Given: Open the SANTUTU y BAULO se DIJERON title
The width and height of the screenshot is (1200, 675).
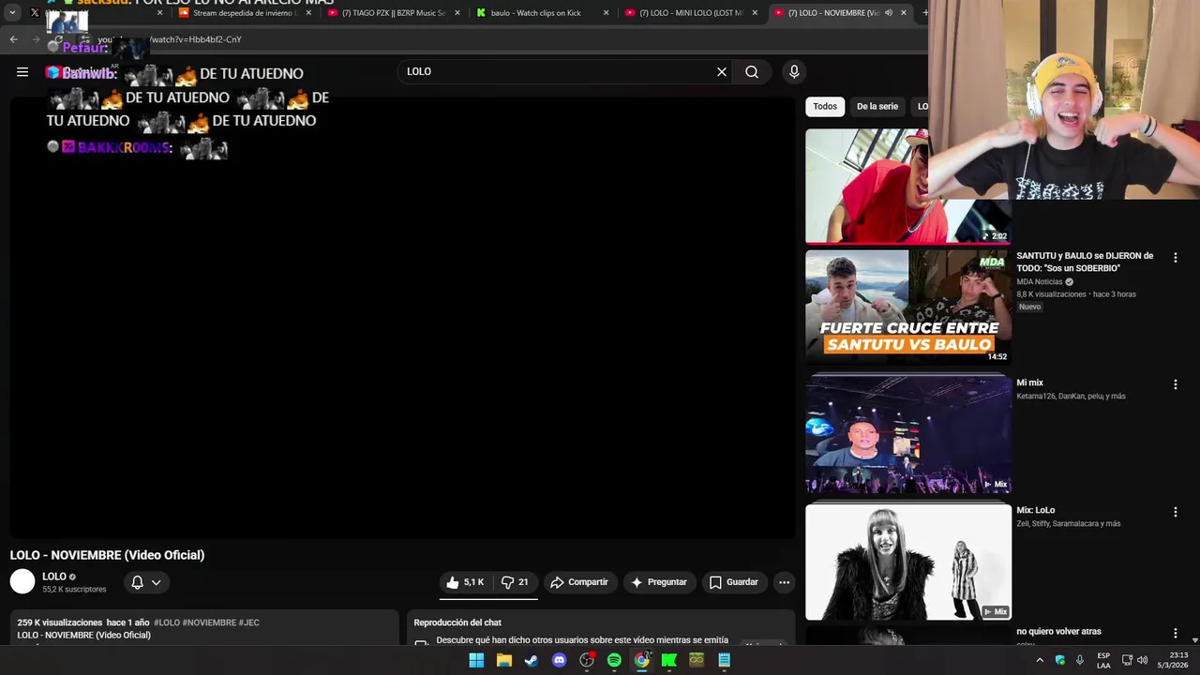Looking at the screenshot, I should coord(1085,262).
